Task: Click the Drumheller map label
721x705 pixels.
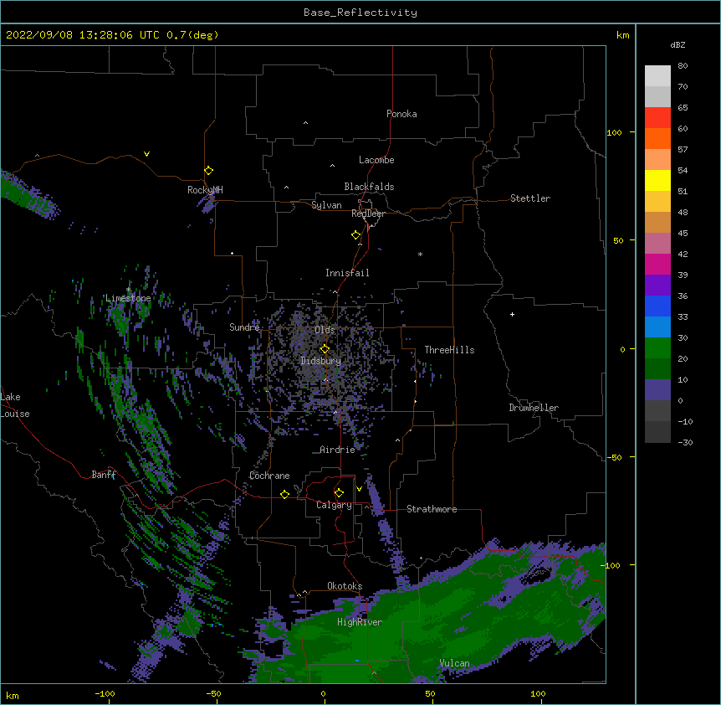Action: [x=534, y=408]
